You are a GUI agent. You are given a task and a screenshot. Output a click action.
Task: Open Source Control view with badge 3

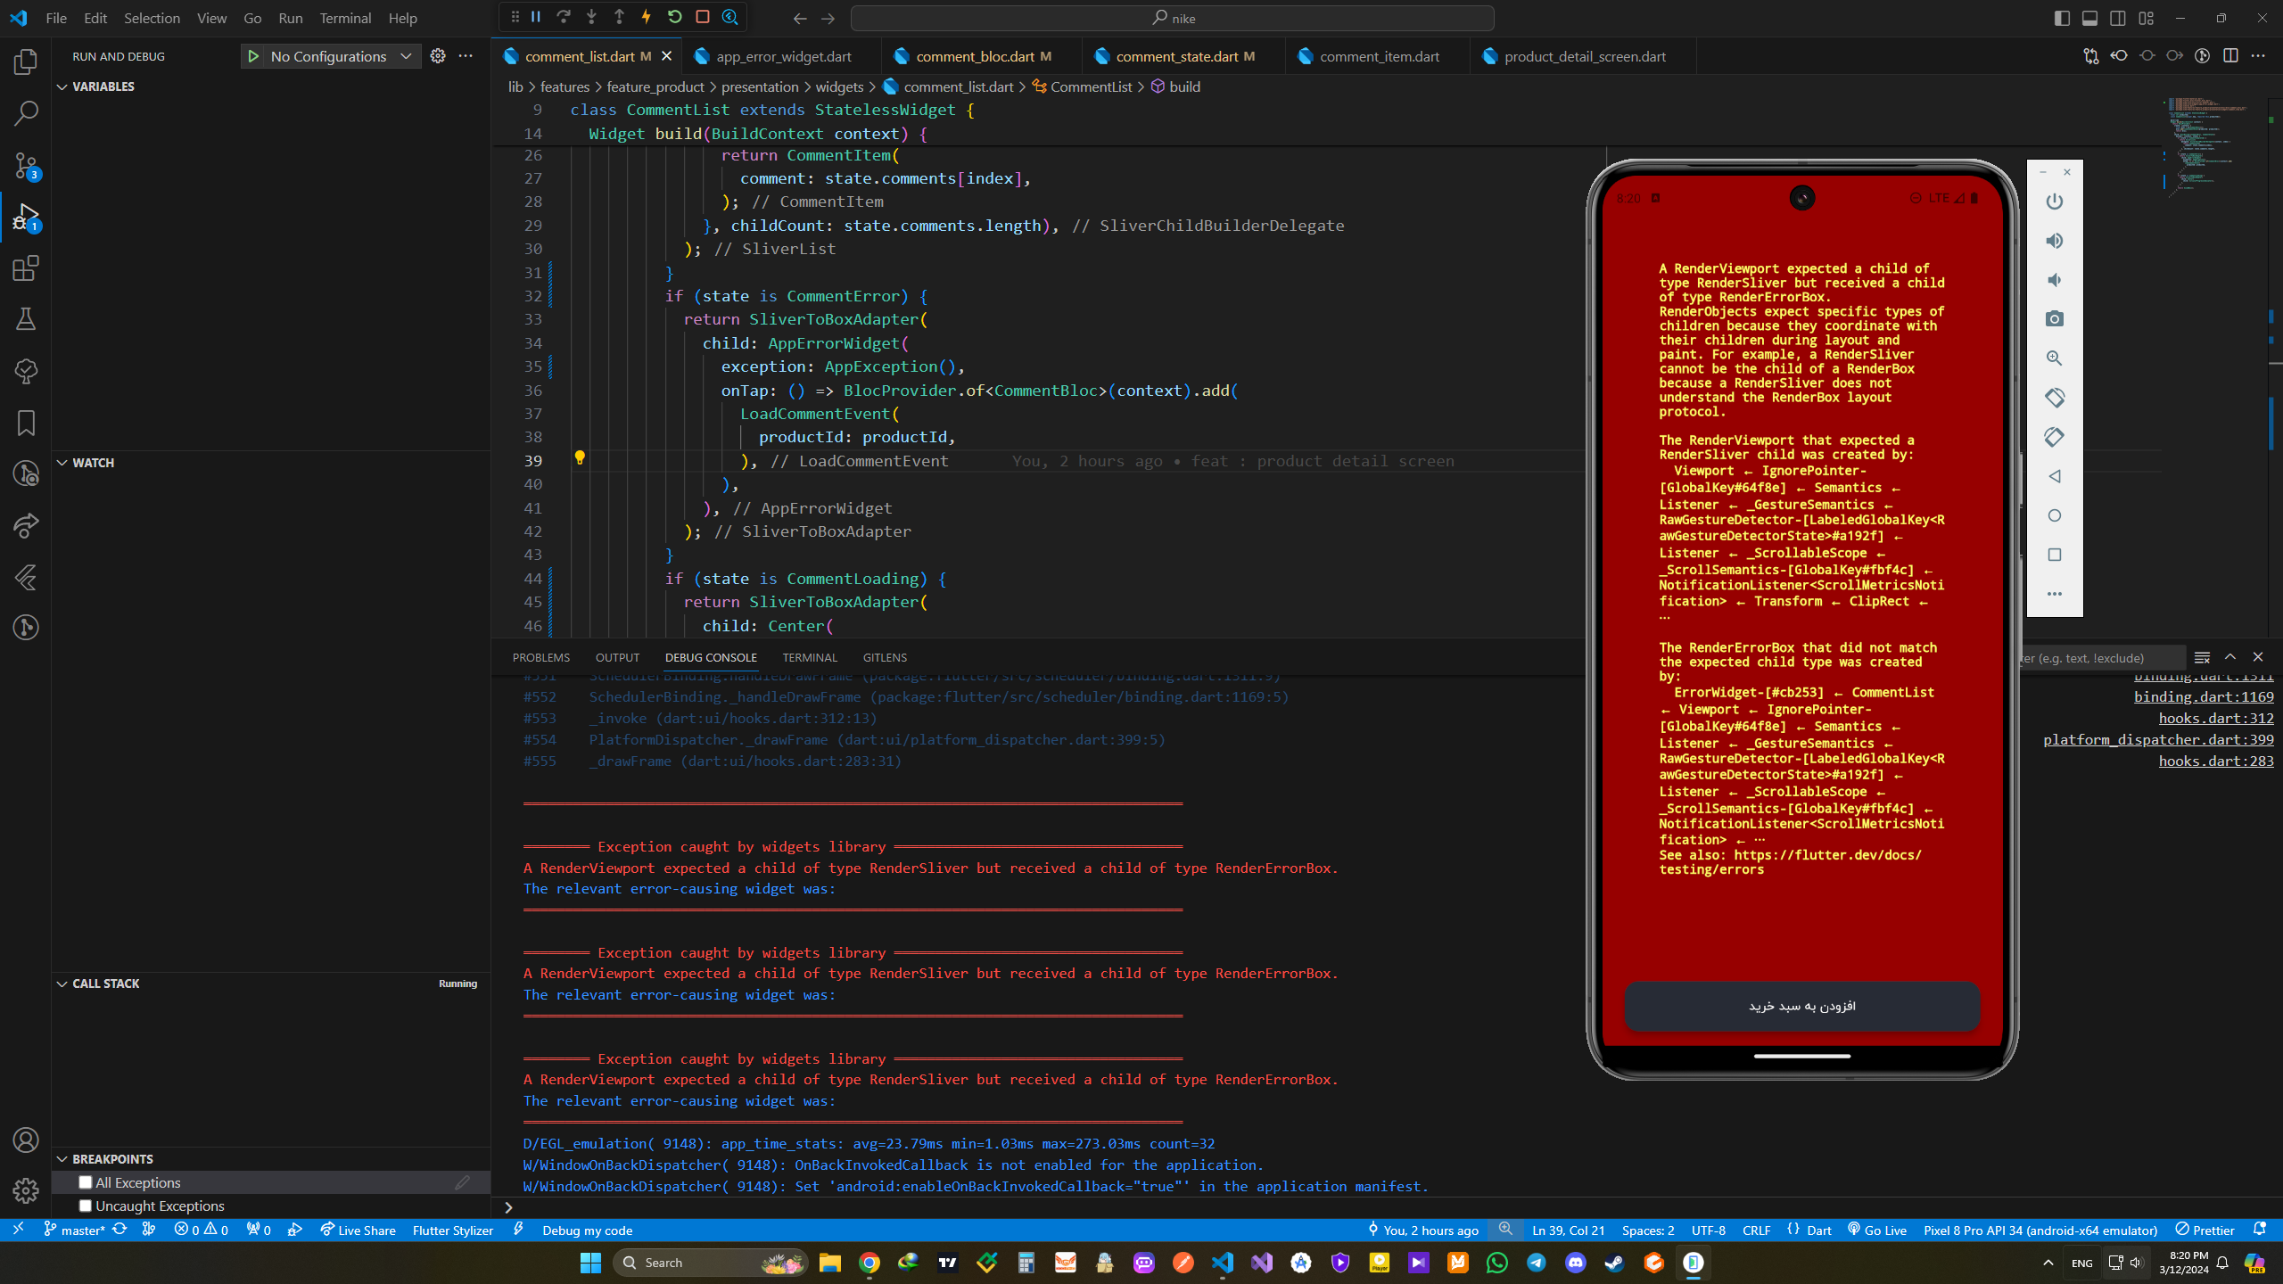pos(26,166)
